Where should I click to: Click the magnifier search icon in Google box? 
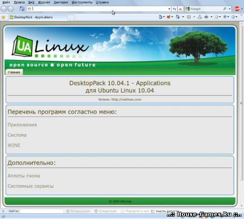pos(225,9)
